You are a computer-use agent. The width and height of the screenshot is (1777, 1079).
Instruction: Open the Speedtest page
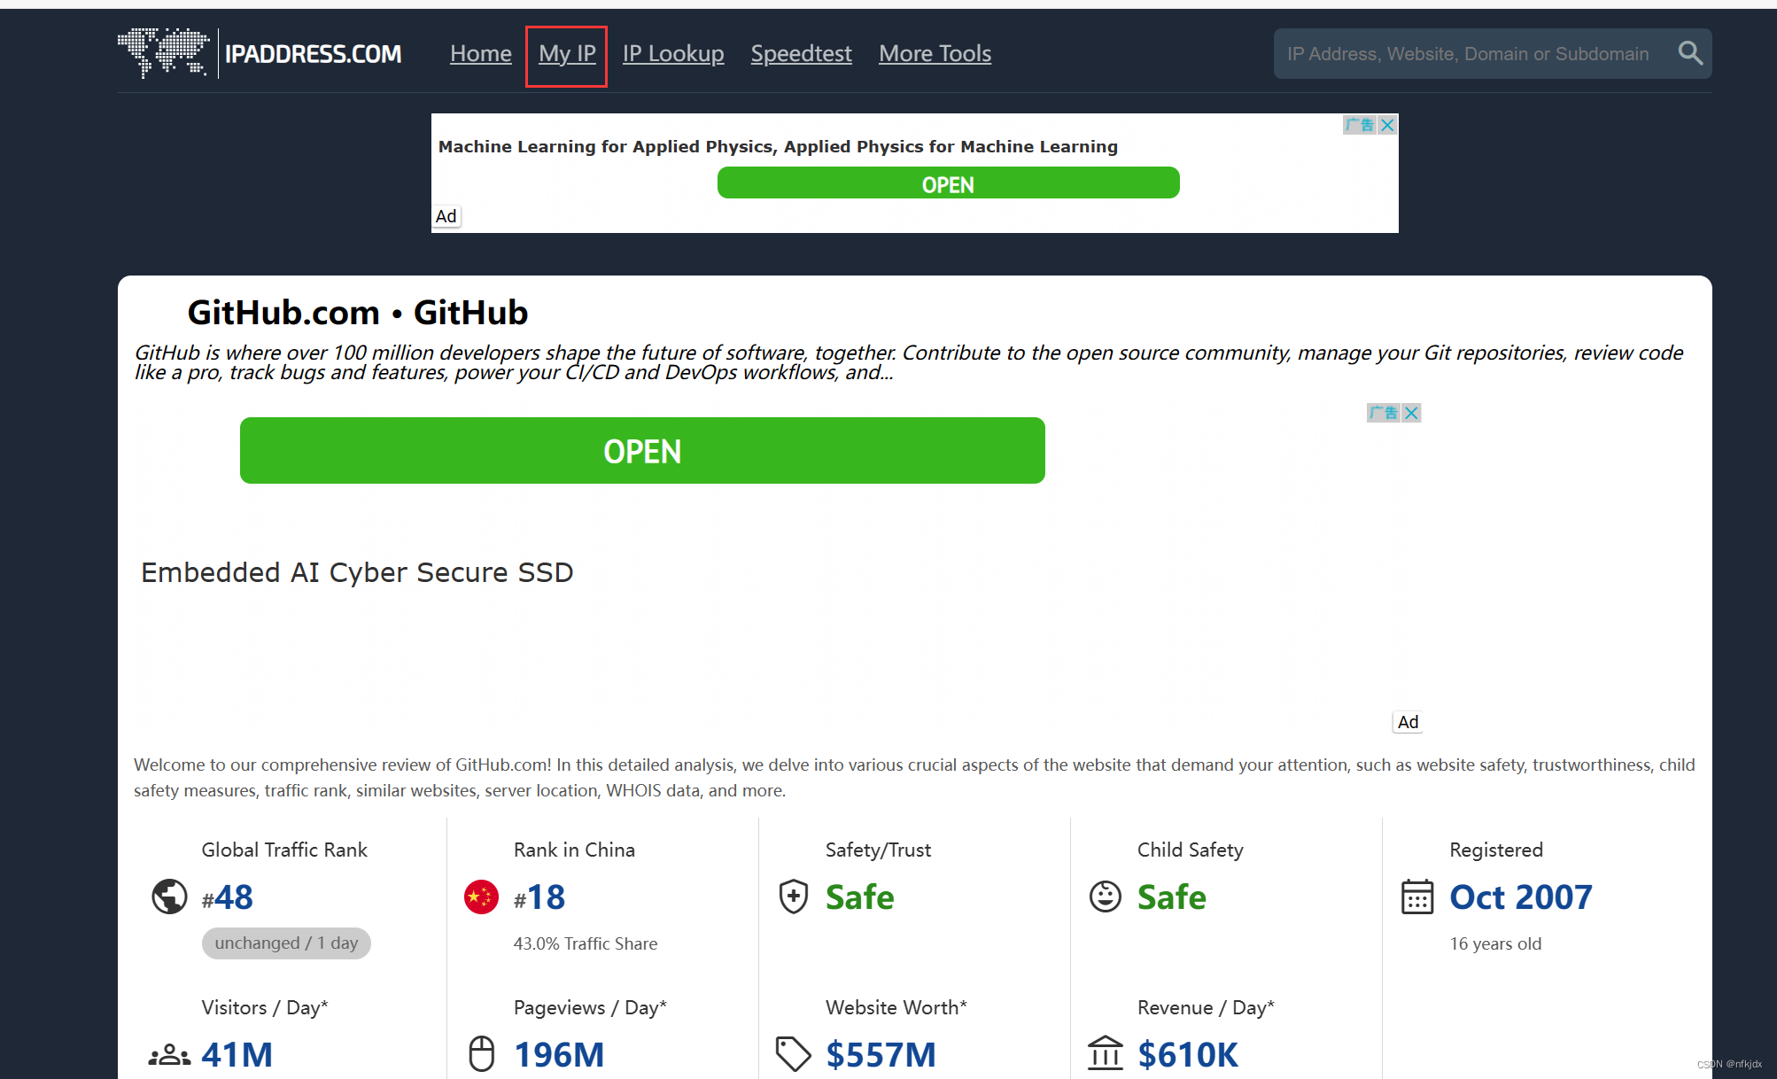pos(801,53)
